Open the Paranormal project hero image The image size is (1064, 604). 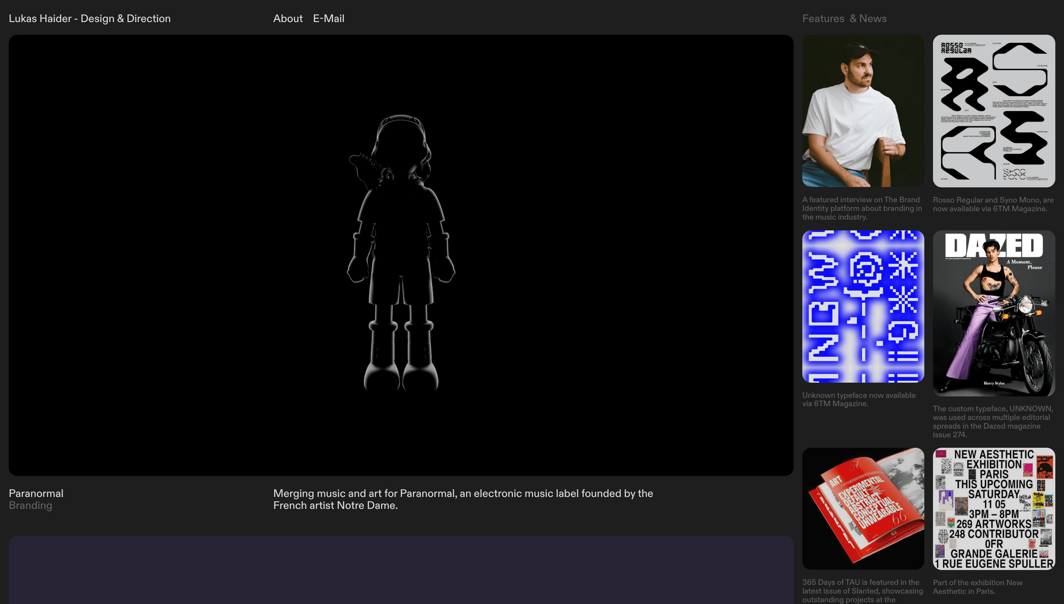[x=401, y=255]
